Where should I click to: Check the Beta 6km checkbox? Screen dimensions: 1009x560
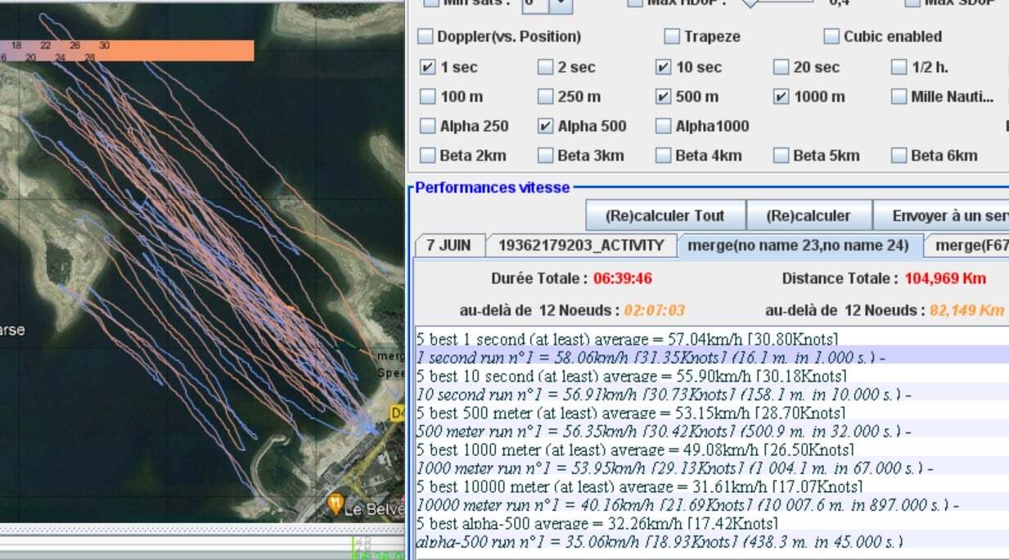[899, 156]
